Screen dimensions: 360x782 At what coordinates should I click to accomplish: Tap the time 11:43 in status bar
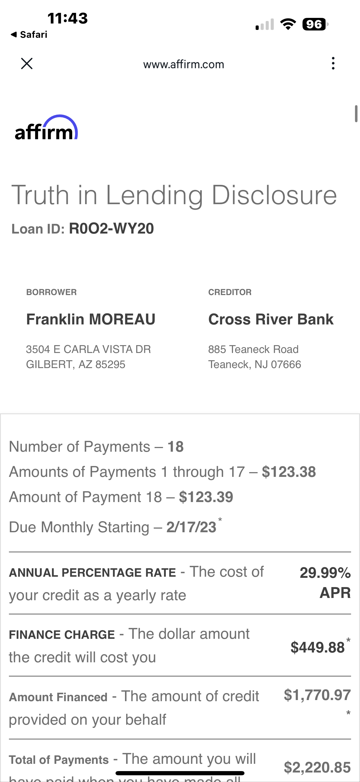click(x=68, y=18)
